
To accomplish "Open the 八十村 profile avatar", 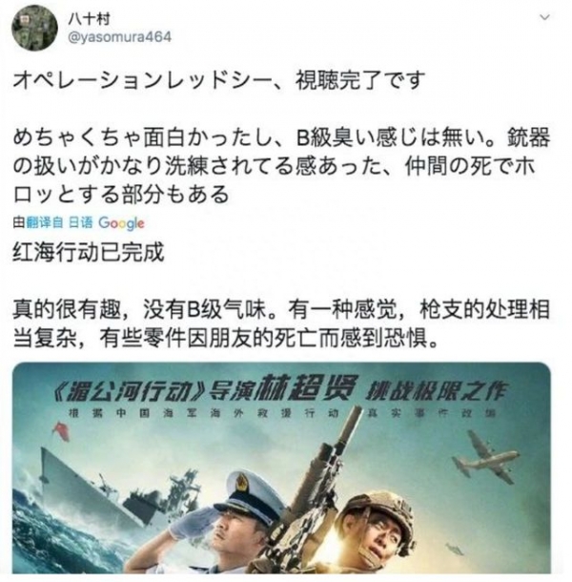I will pos(34,28).
